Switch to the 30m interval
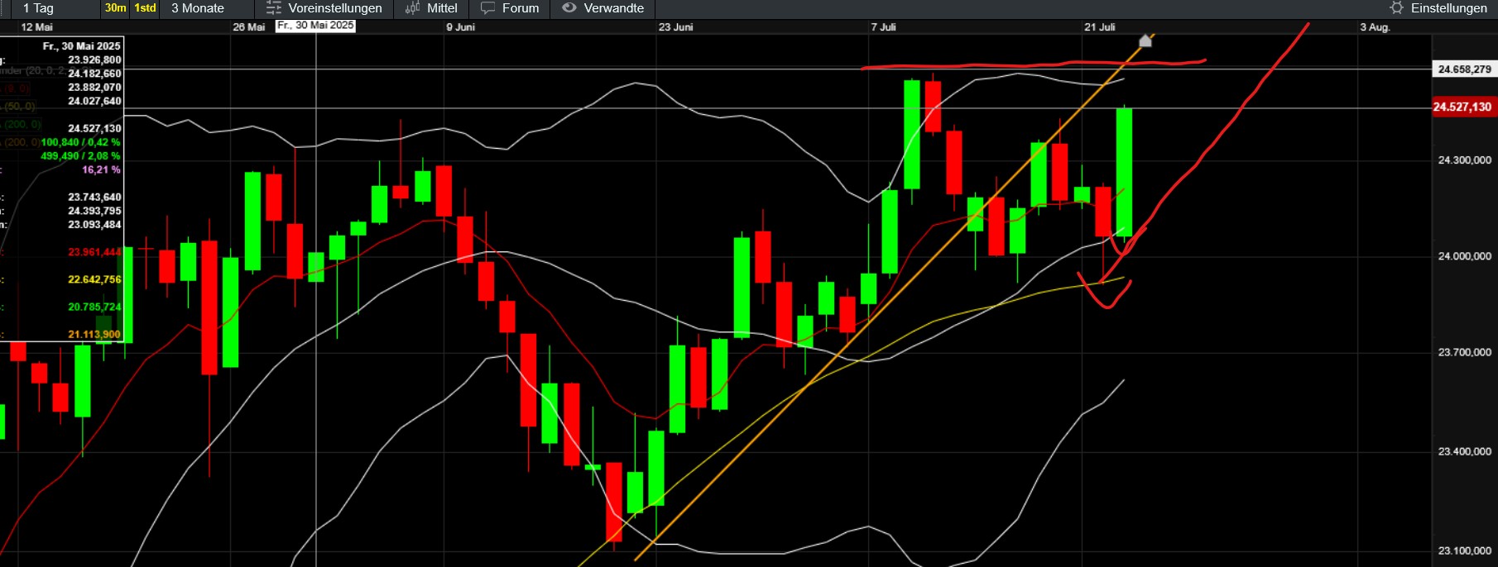 coord(115,8)
